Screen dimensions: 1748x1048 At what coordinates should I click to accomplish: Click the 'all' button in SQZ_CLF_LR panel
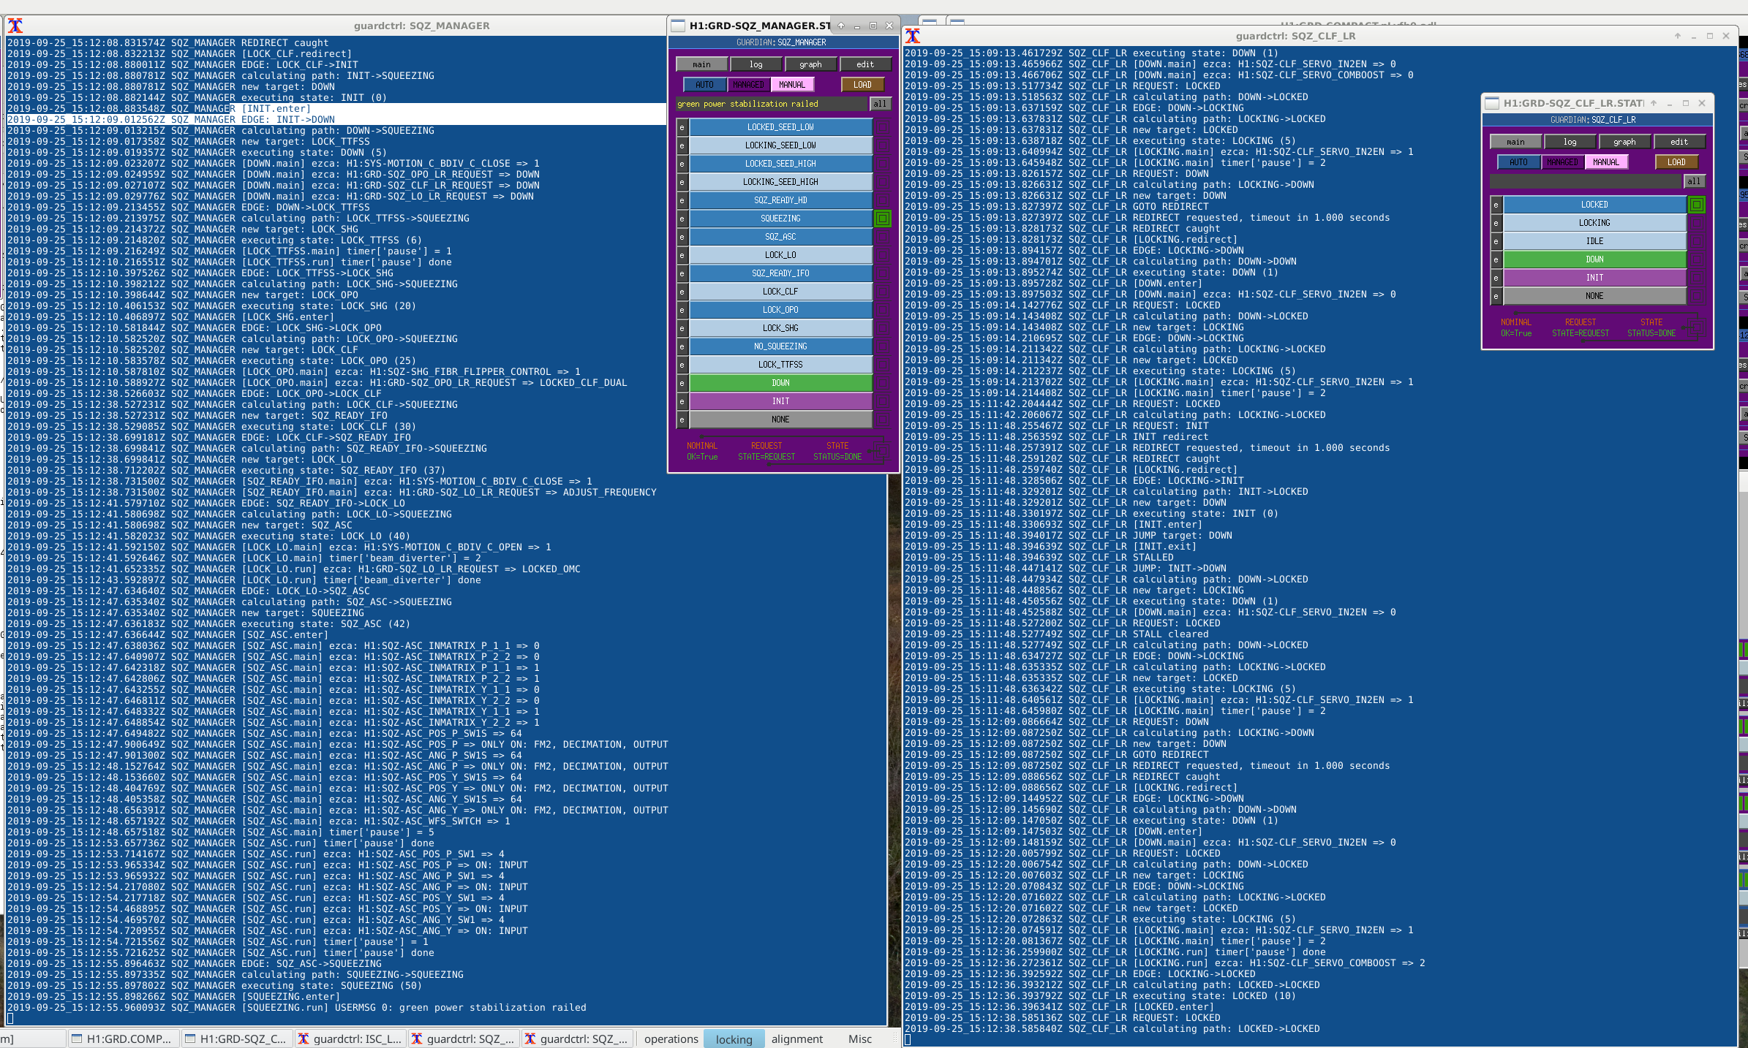1694,181
